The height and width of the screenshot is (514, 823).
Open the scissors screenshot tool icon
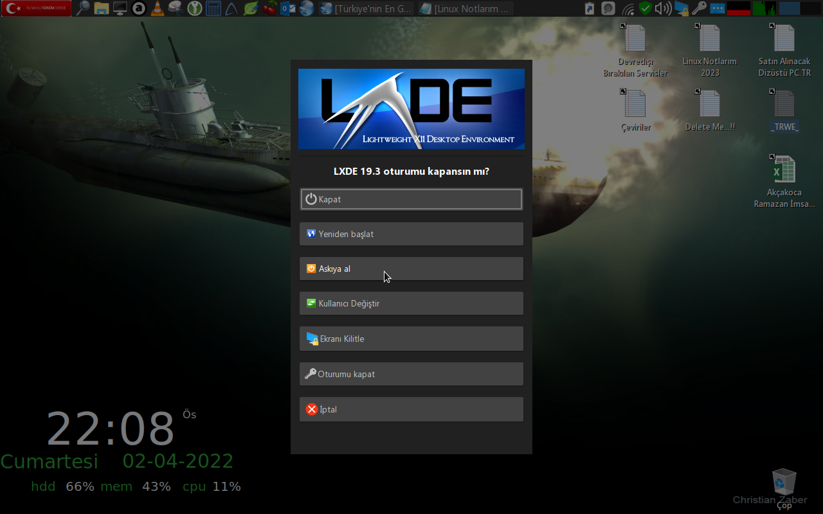pos(176,8)
